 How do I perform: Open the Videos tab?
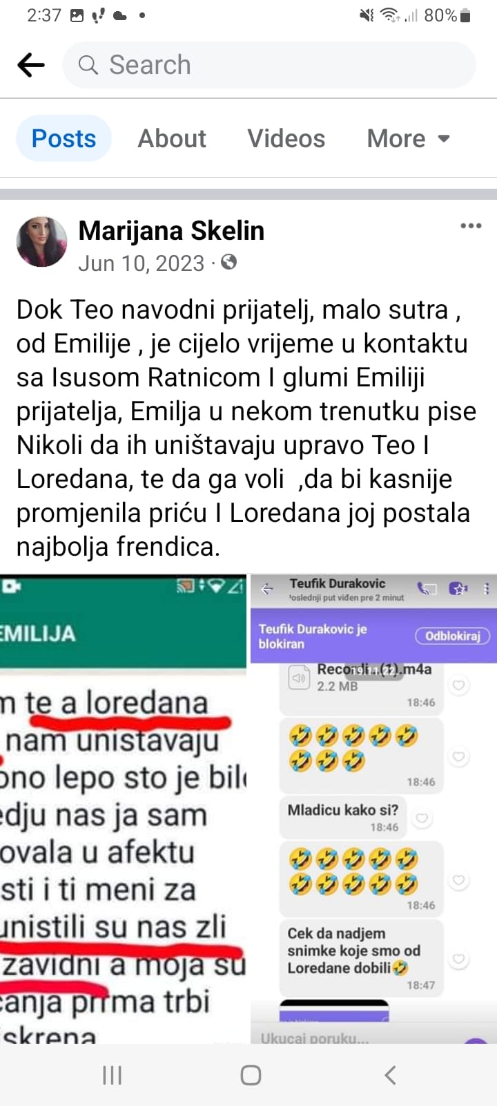[286, 138]
